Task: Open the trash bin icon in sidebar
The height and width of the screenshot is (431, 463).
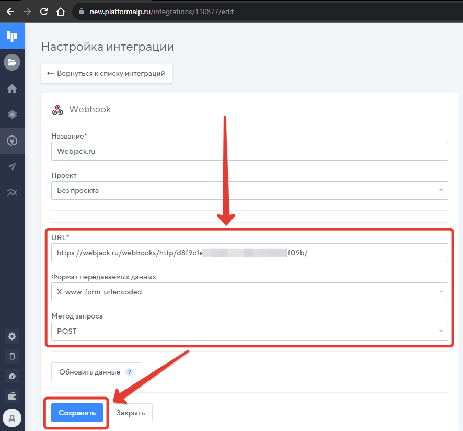Action: coord(12,356)
